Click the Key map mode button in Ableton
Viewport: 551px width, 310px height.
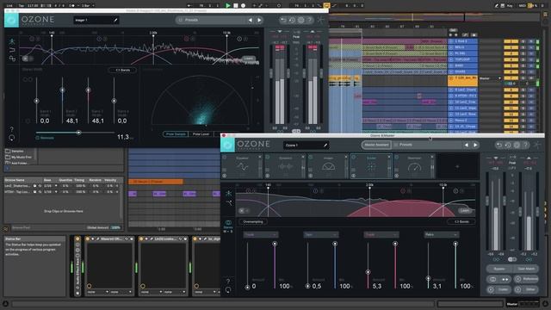510,6
